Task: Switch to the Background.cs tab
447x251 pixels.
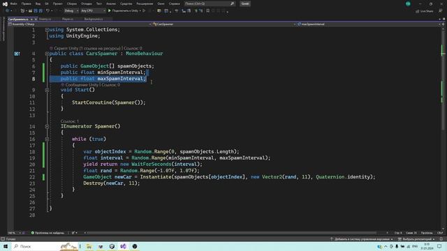Action: coord(93,19)
